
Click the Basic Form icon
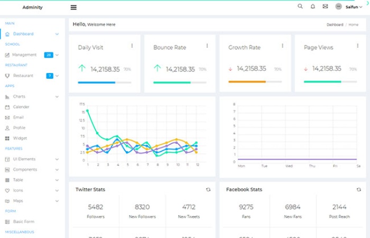coord(7,222)
